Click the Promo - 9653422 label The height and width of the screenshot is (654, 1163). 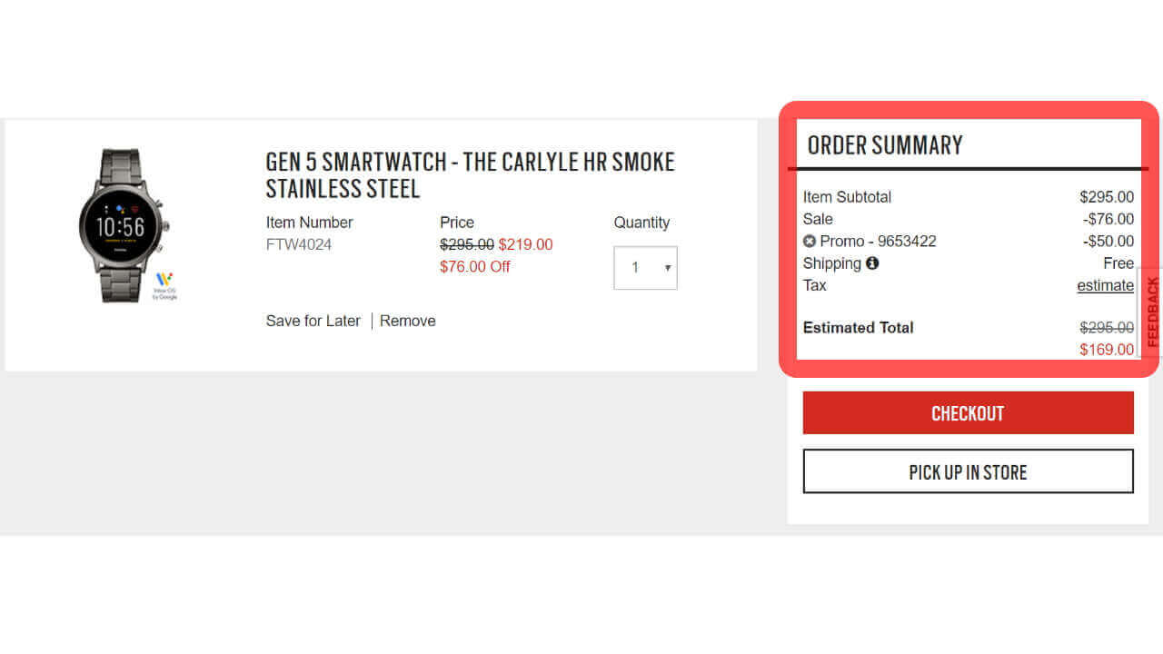[x=878, y=242]
